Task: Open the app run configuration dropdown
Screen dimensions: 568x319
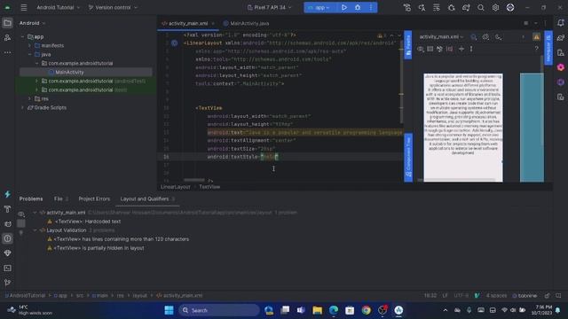Action: (x=319, y=7)
